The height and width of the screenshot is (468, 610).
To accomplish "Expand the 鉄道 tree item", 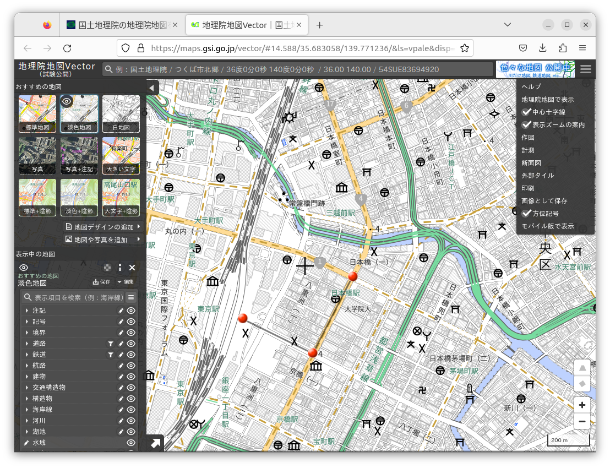I will 26,355.
